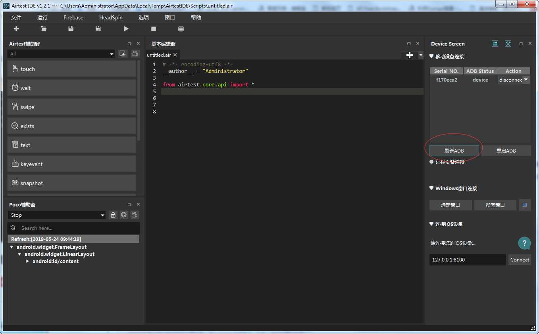Open Device Screen tools wrench icon

point(508,44)
